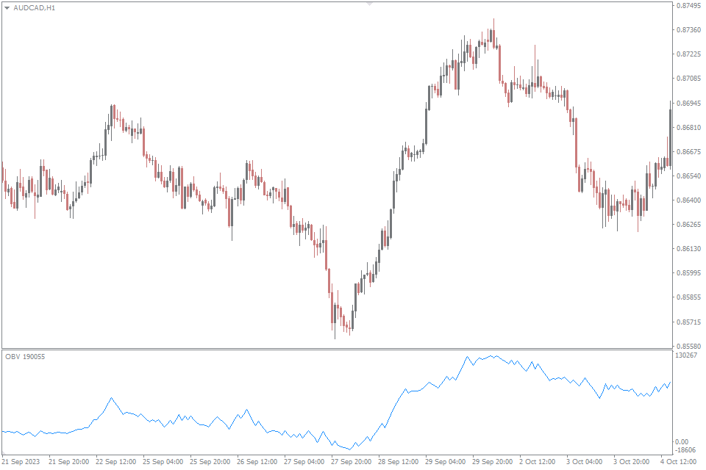Click the 22 Sep 12:00 time label
The height and width of the screenshot is (470, 706).
tap(115, 462)
